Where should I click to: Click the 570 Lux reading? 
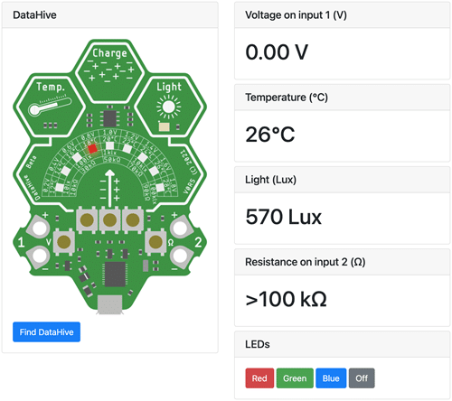284,217
